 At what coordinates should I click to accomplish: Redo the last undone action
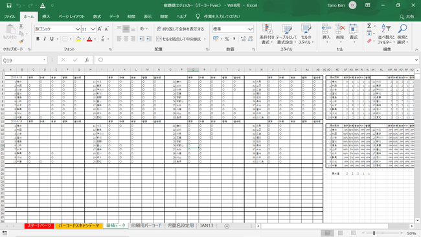coord(30,5)
